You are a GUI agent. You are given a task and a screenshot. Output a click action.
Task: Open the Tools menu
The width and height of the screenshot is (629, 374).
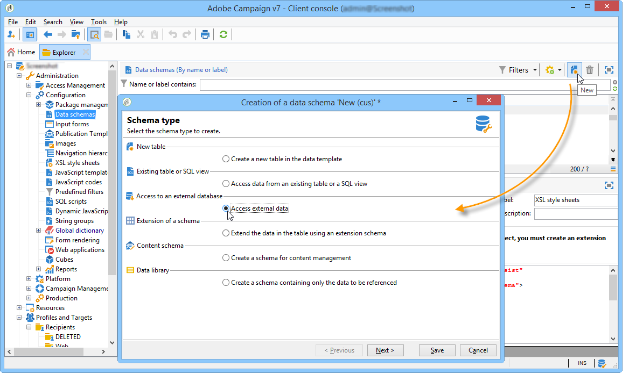pos(99,22)
